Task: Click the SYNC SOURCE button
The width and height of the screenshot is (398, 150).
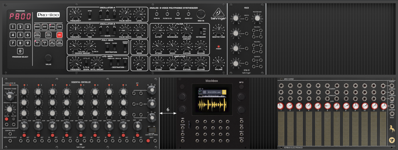Action: click(37, 35)
